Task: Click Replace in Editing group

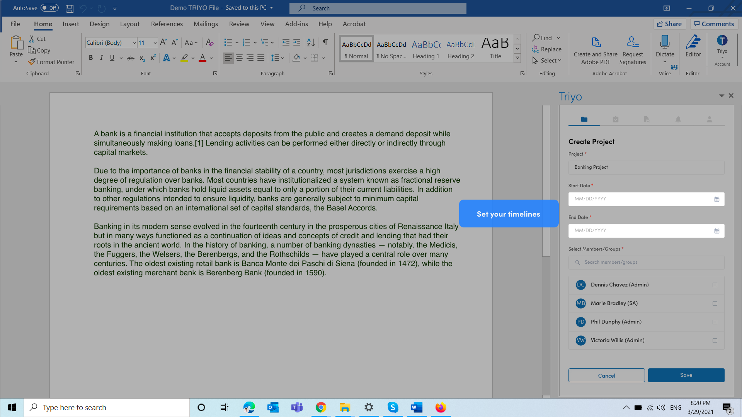Action: (x=547, y=49)
